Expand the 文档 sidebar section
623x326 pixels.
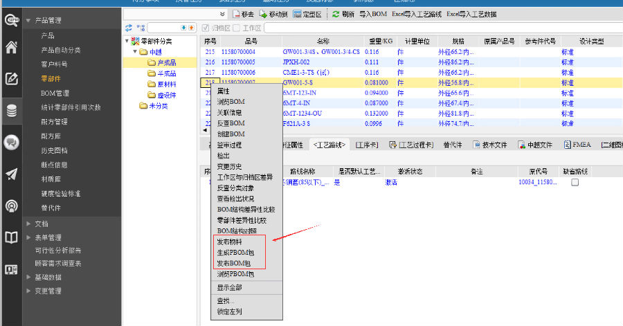tap(28, 224)
